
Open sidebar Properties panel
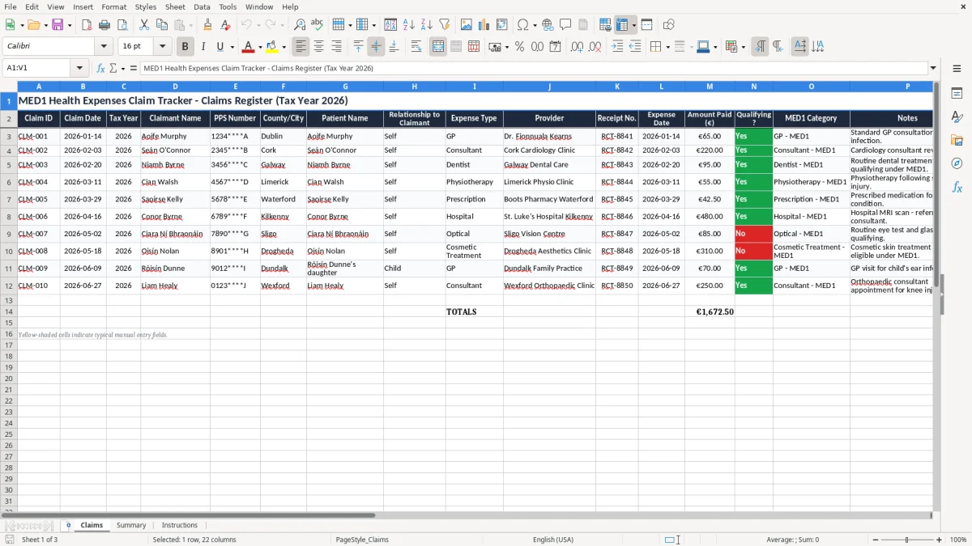(957, 94)
